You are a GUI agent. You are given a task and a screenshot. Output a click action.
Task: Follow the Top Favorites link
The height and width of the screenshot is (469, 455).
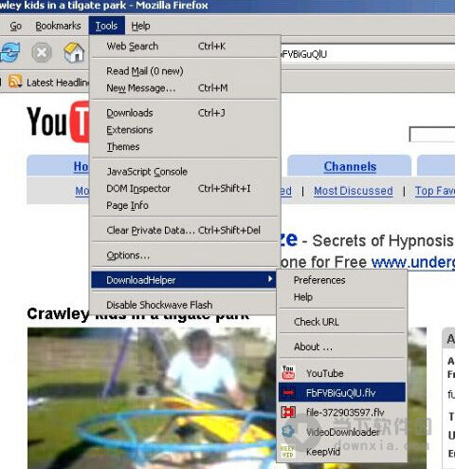(x=435, y=191)
